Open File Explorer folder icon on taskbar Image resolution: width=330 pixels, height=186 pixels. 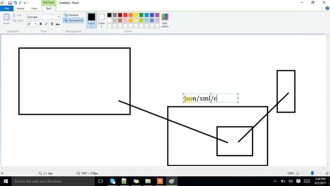coord(148,181)
